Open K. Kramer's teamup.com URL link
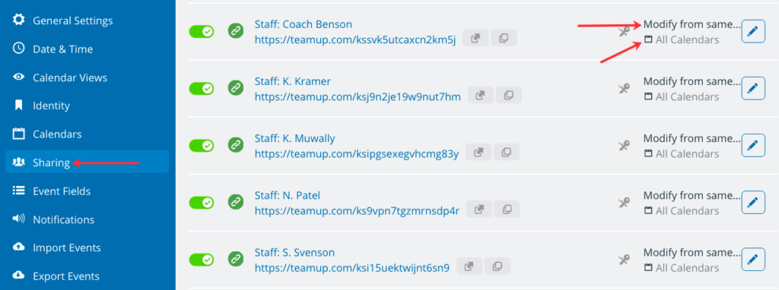 (358, 96)
